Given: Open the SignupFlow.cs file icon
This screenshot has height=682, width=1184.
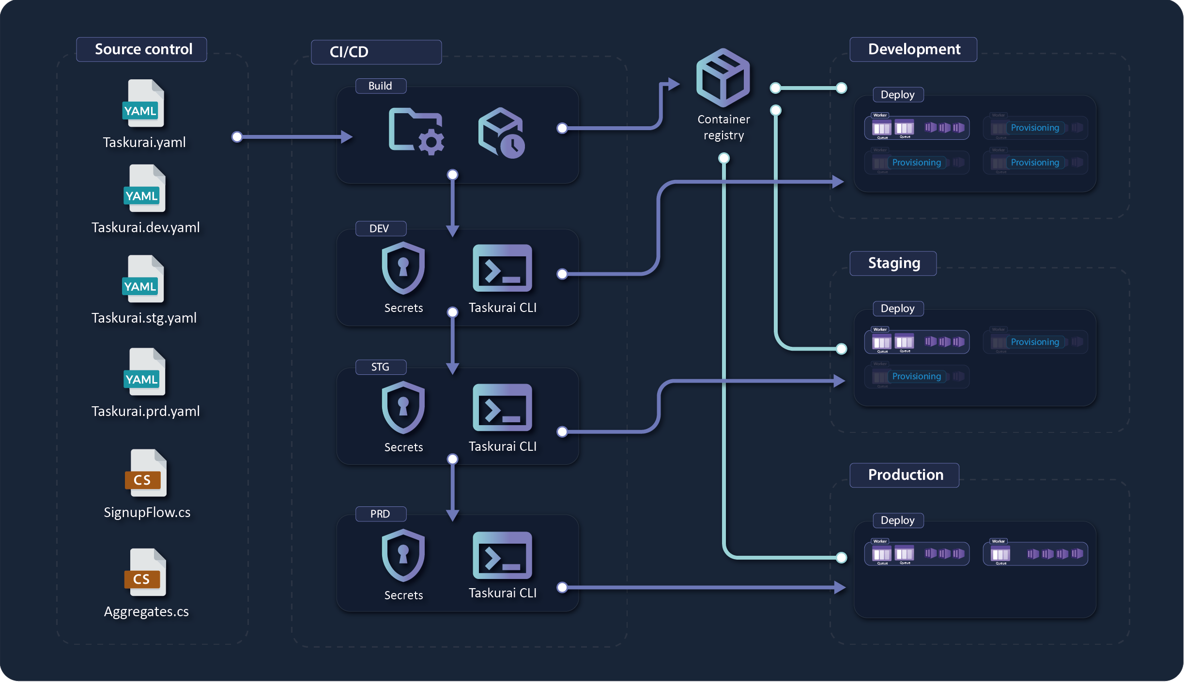Looking at the screenshot, I should point(145,474).
